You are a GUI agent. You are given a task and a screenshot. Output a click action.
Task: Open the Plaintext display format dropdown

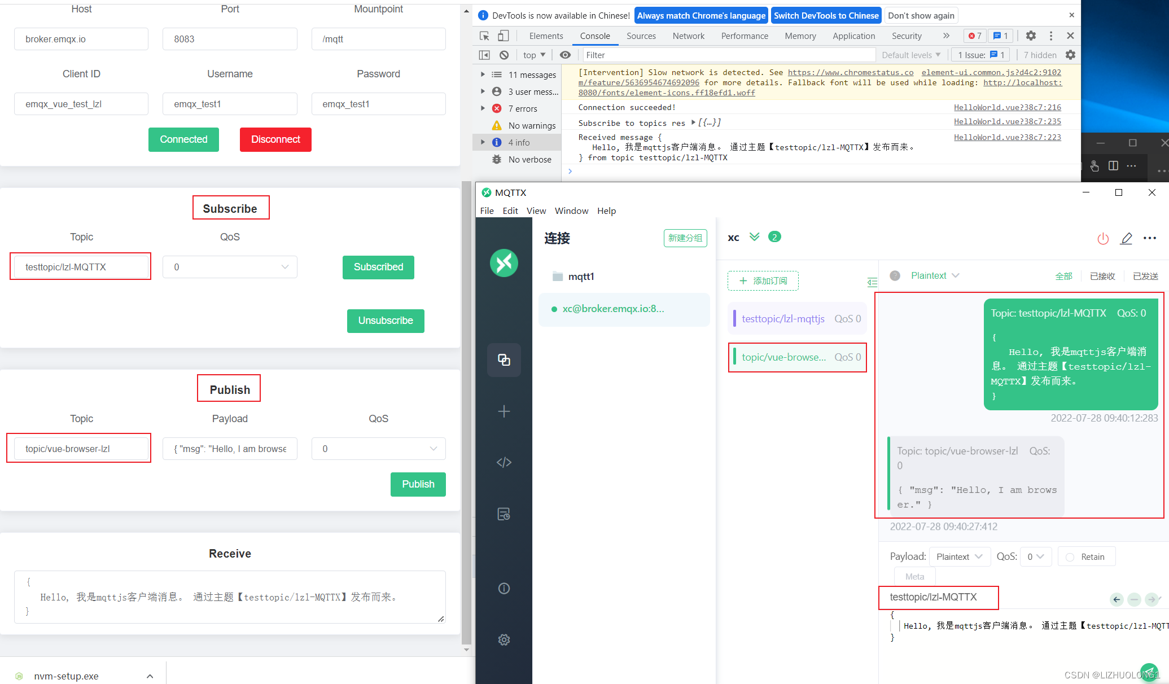pyautogui.click(x=935, y=275)
